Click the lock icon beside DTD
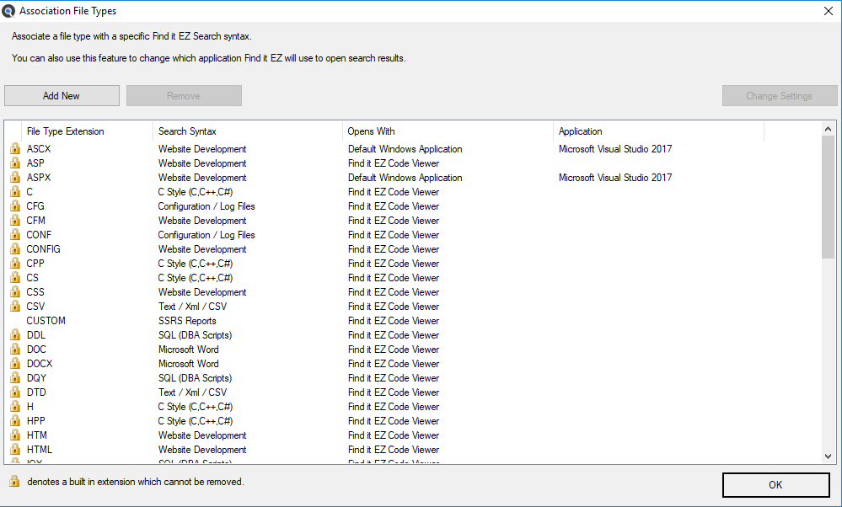This screenshot has width=842, height=507. click(x=14, y=392)
